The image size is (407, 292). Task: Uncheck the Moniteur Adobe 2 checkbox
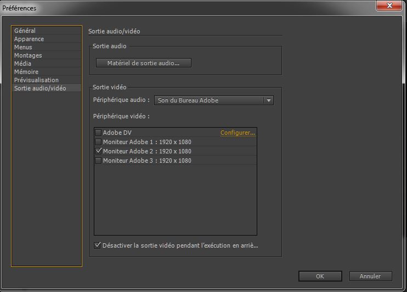[x=98, y=151]
